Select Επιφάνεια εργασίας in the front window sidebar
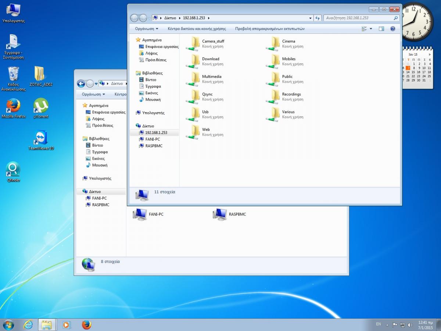441x331 pixels. 159,47
